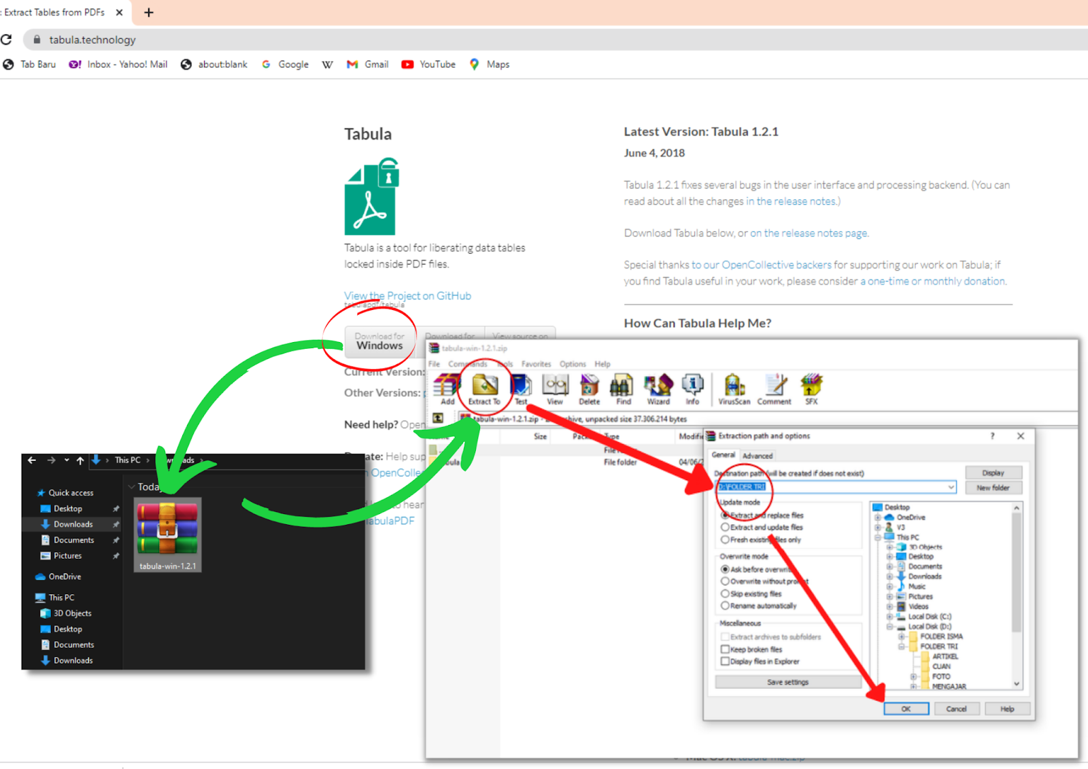Open the Google bookmark
Viewport: 1088px width, 769px height.
[285, 65]
